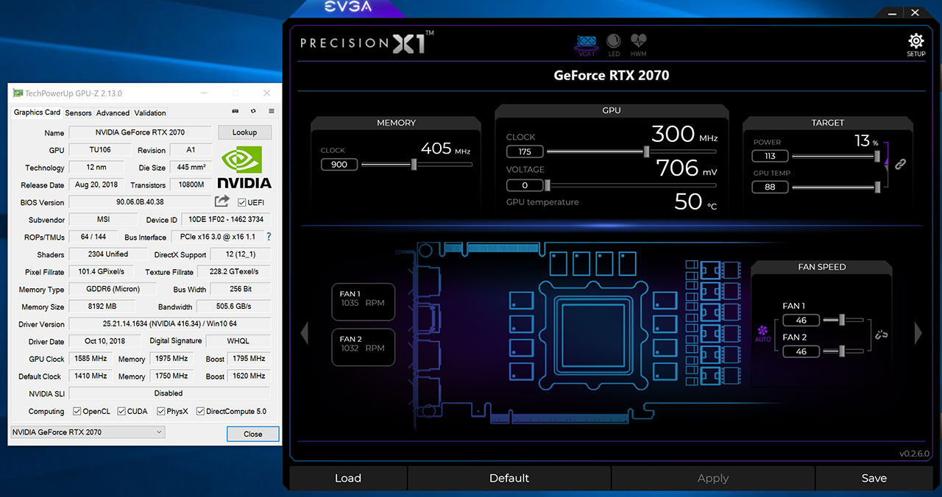Click the Subvendor value MSI
942x497 pixels.
tap(103, 219)
